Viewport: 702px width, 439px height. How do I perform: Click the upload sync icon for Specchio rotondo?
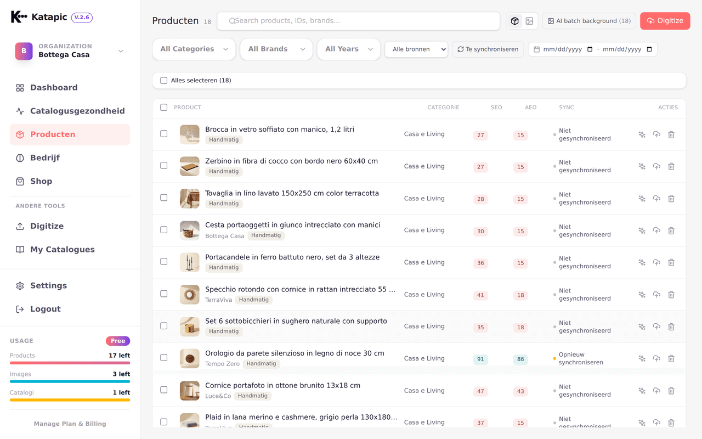coord(656,295)
